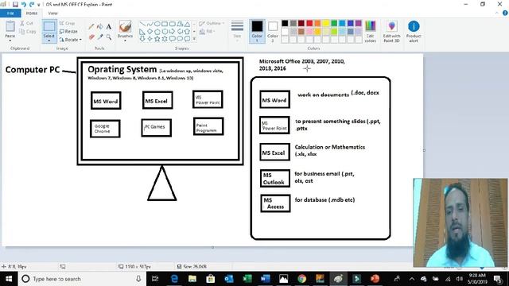509x286 pixels.
Task: Pick the green color swatch
Action: tap(334, 23)
